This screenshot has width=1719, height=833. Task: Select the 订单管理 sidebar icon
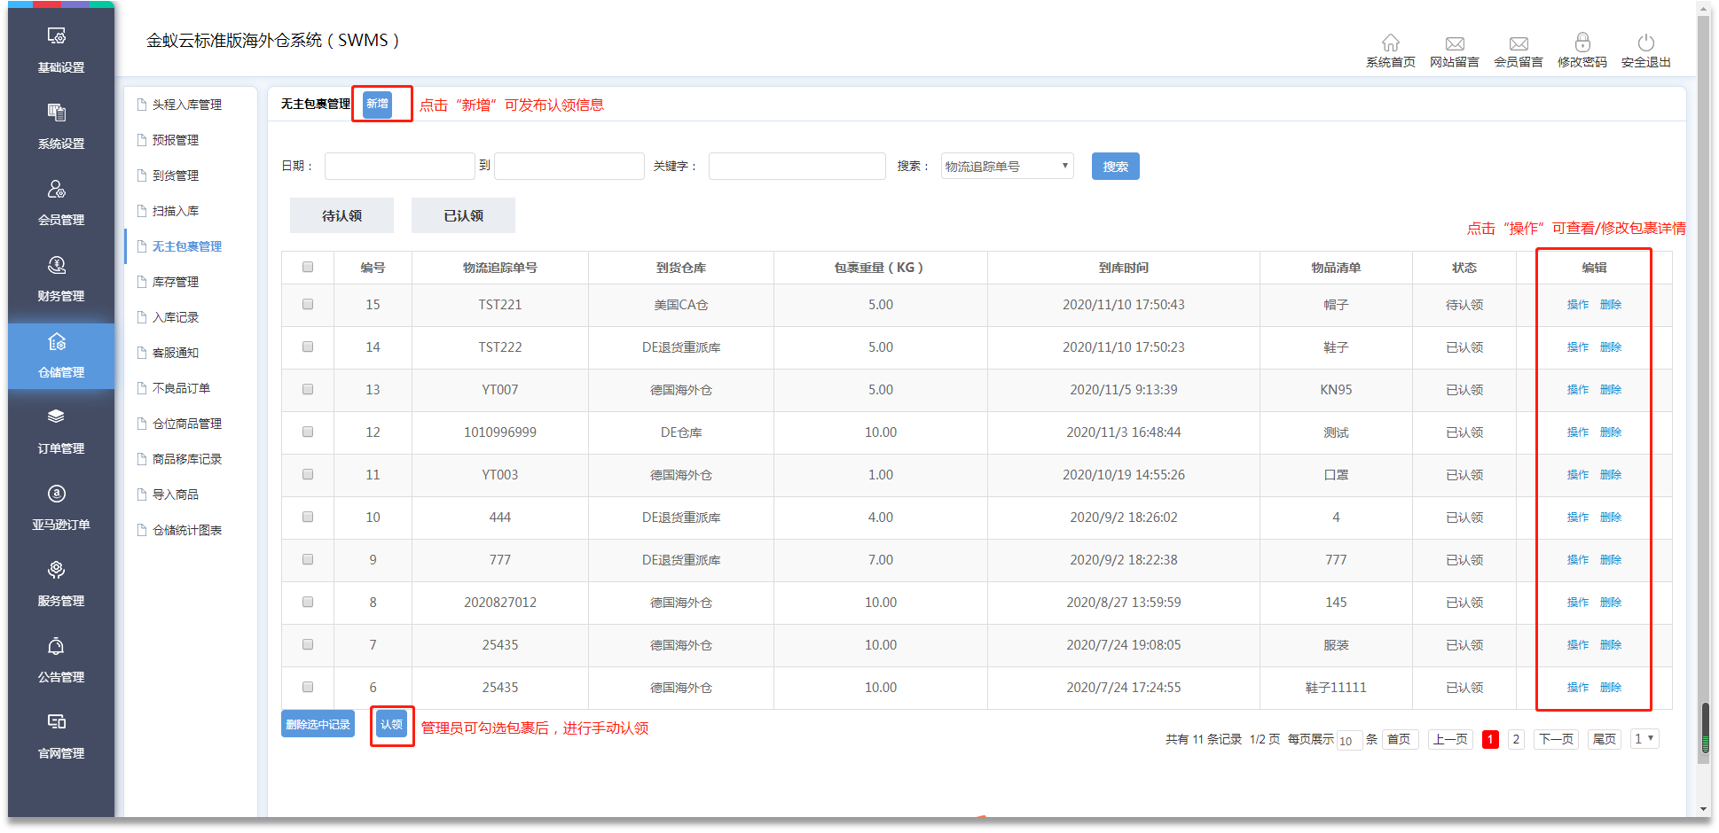(x=57, y=418)
